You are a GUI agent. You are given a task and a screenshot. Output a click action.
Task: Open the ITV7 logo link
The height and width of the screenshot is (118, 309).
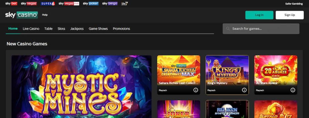point(124,4)
